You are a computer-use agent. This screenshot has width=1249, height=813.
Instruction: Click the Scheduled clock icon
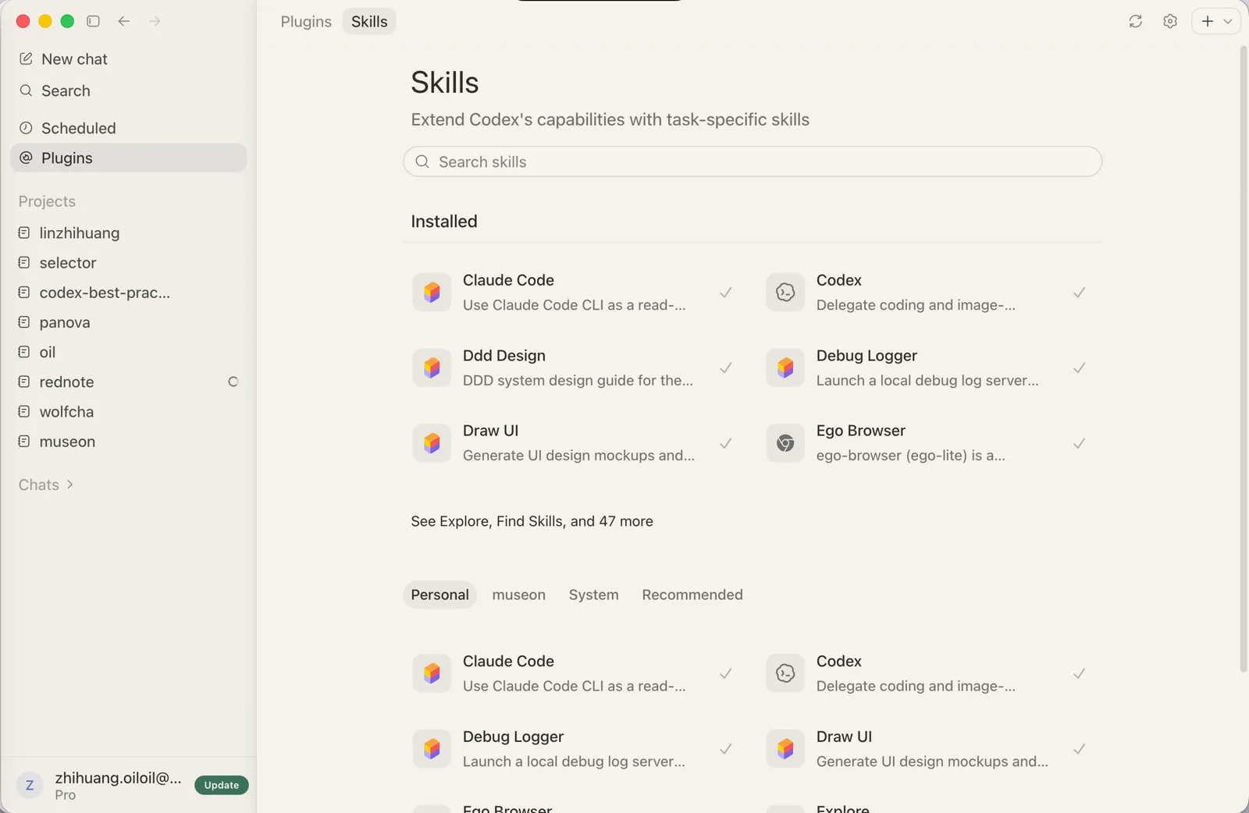point(26,128)
